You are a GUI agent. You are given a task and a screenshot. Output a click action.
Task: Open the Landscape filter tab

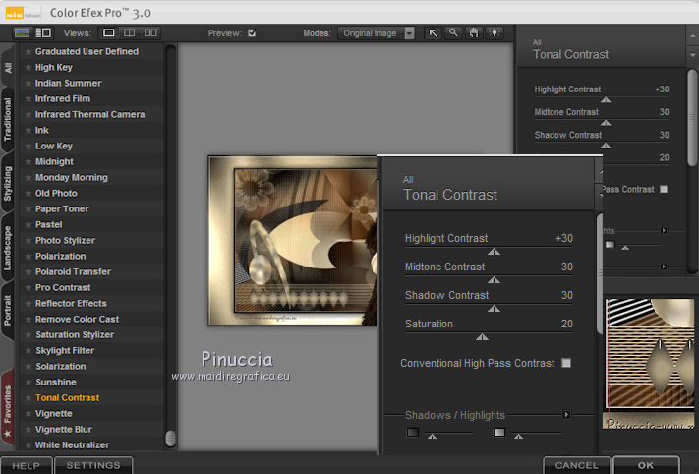[8, 246]
